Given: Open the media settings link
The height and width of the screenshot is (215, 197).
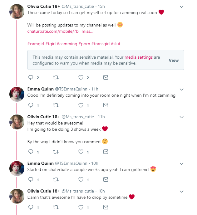Looking at the screenshot, I should click(139, 57).
